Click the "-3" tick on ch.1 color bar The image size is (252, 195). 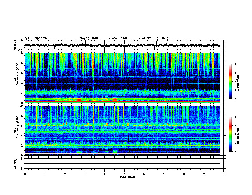coord(234,64)
